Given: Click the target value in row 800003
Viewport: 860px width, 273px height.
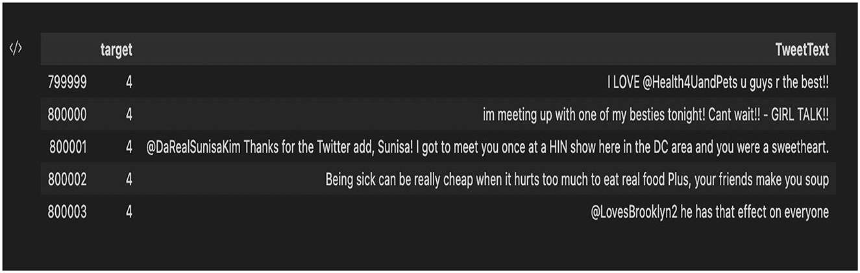Looking at the screenshot, I should click(129, 212).
